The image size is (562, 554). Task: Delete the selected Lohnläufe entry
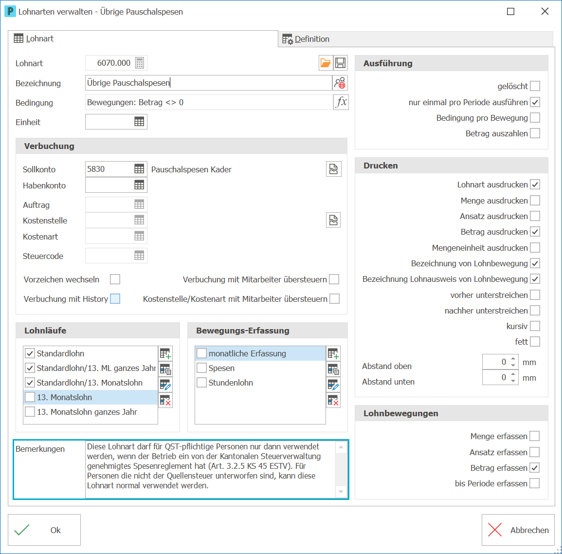click(x=165, y=400)
